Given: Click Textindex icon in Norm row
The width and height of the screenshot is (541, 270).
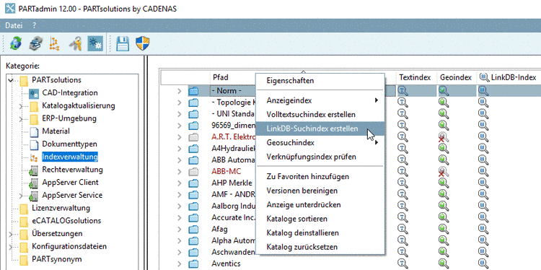Looking at the screenshot, I should pos(403,91).
